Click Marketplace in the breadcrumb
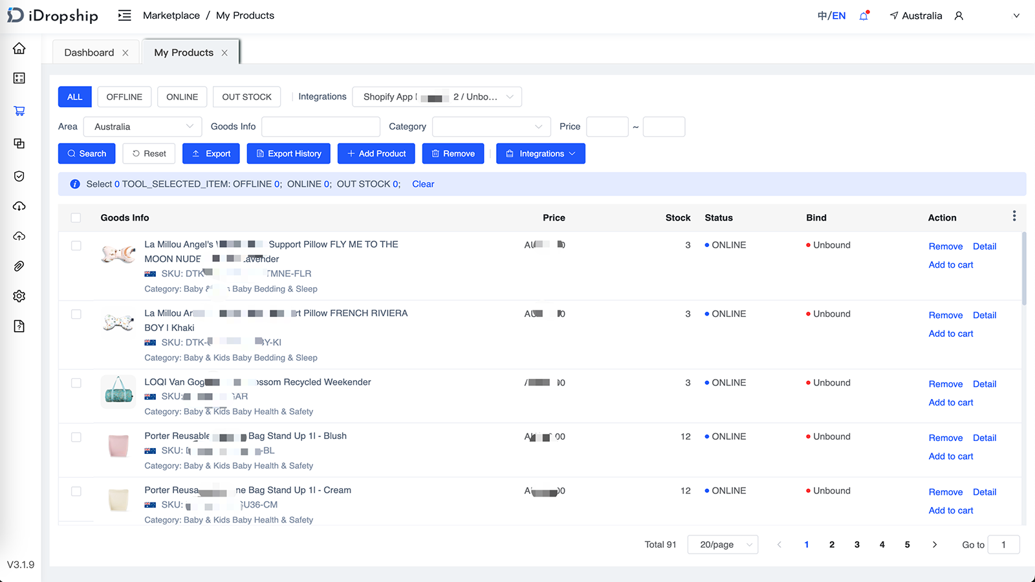Screen dimensions: 1035x582 (171, 16)
